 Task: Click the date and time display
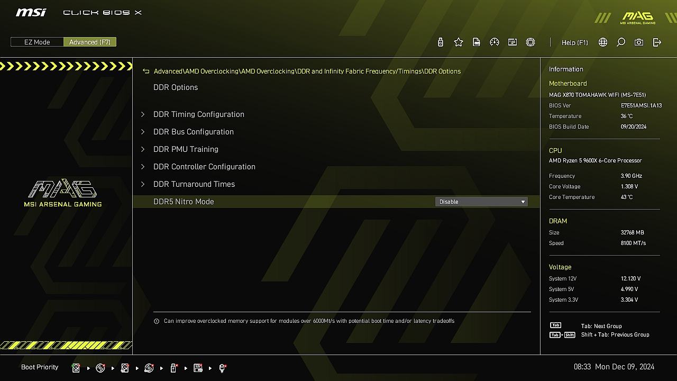pos(614,367)
